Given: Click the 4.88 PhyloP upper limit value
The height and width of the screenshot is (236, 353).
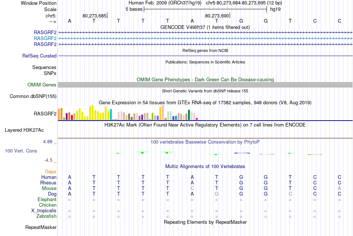Looking at the screenshot, I should pyautogui.click(x=48, y=142).
